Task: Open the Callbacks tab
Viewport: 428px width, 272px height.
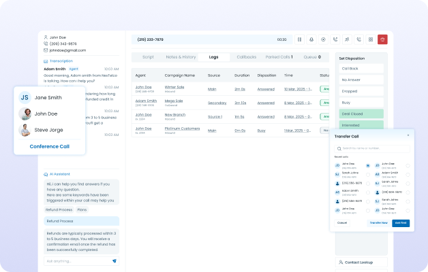Action: (x=246, y=57)
